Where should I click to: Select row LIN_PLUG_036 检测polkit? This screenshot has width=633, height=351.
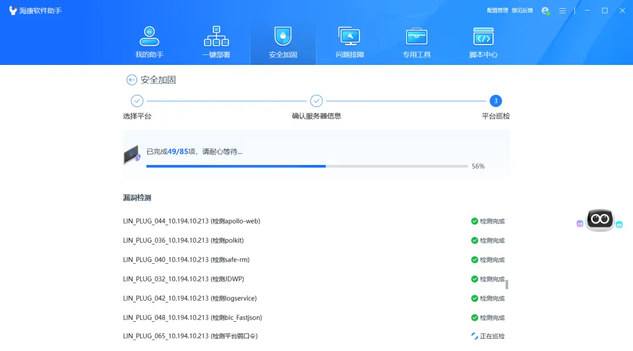click(314, 240)
